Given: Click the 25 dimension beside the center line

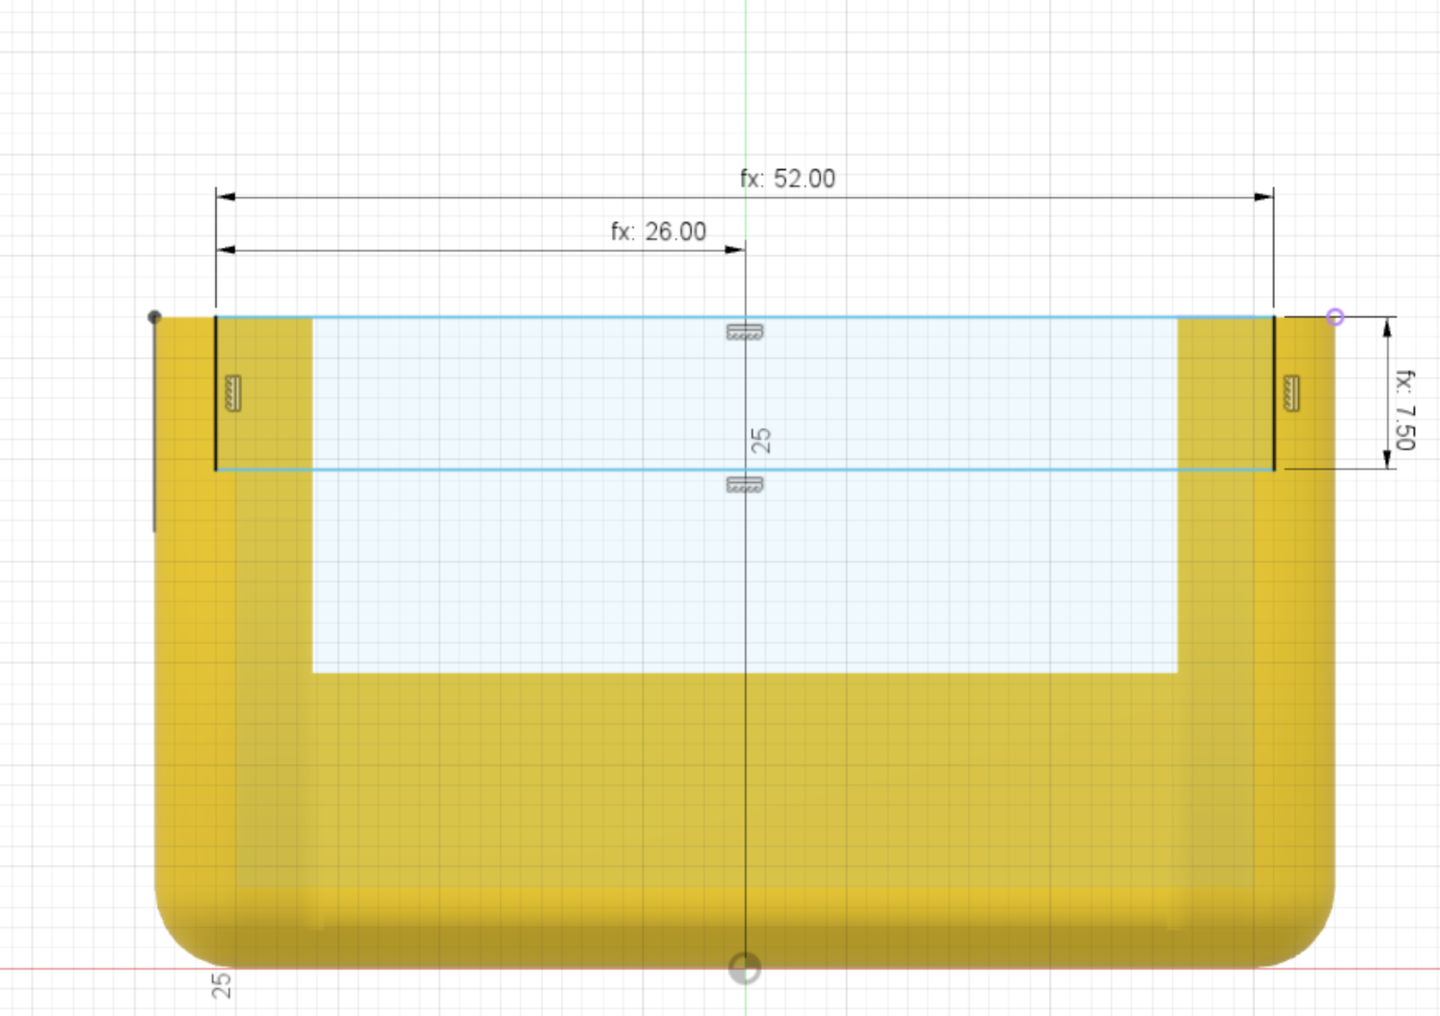Looking at the screenshot, I should coord(761,440).
